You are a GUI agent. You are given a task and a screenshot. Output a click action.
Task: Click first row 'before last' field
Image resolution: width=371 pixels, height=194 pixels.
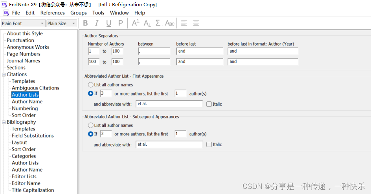pos(200,51)
